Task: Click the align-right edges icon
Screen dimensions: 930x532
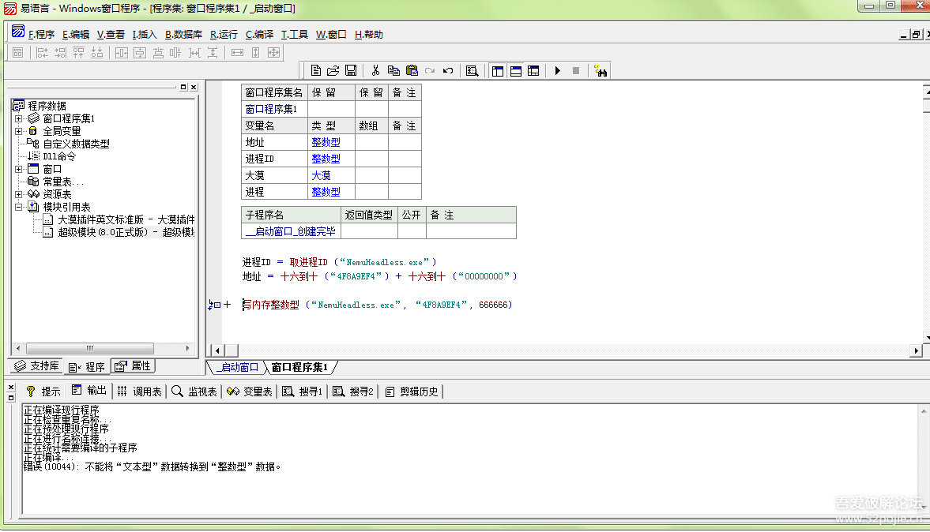Action: click(x=61, y=53)
